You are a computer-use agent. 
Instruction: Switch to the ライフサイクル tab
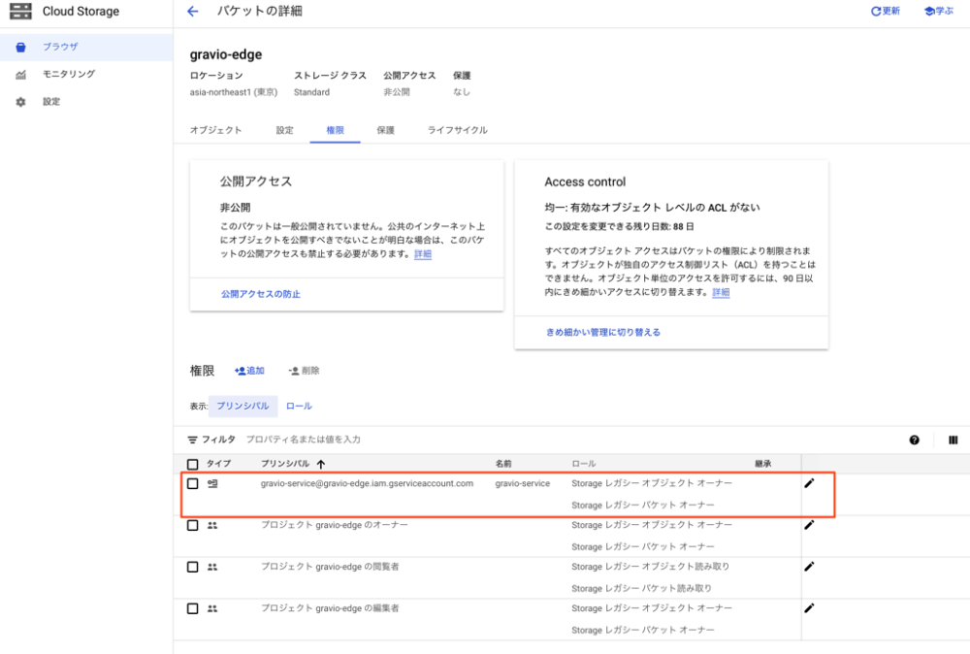point(457,130)
